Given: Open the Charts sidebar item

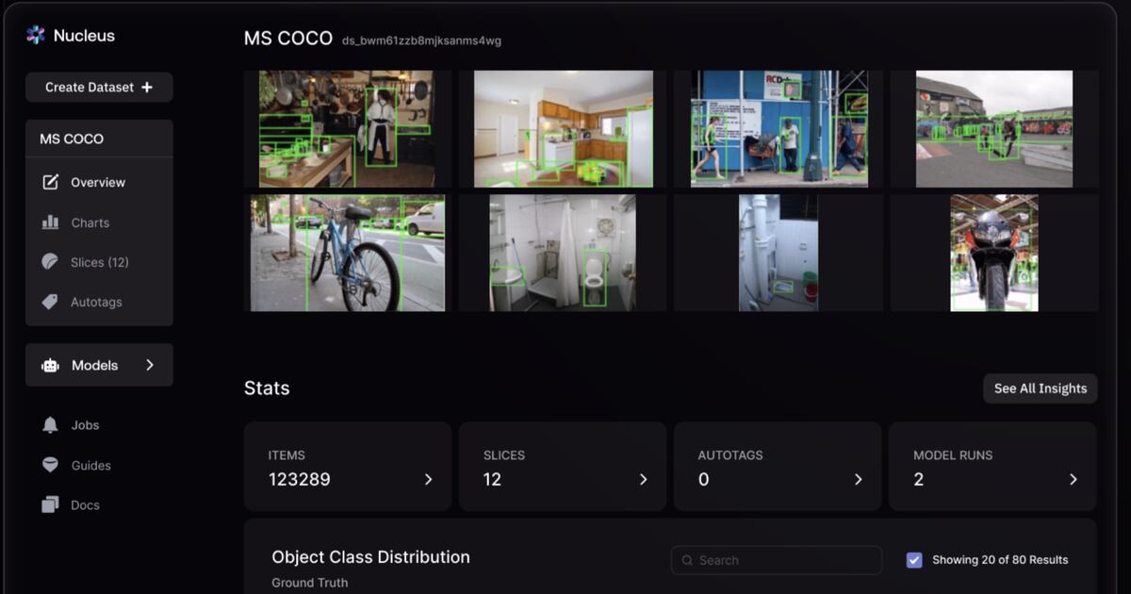Looking at the screenshot, I should [x=90, y=223].
